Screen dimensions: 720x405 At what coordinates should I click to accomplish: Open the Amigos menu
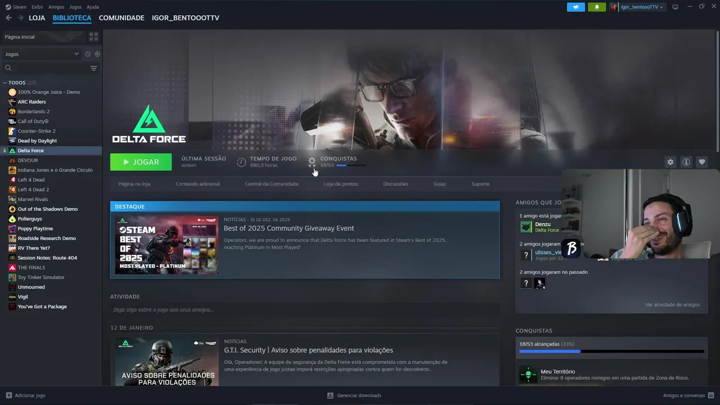[56, 7]
